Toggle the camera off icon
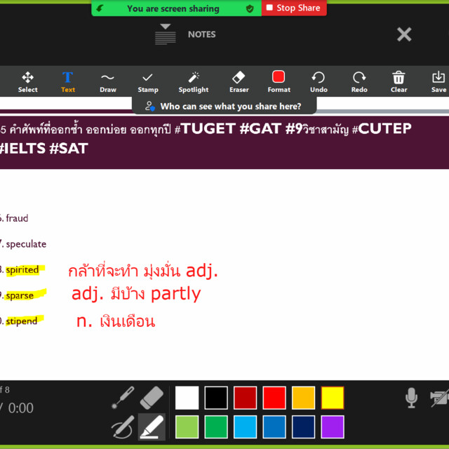The height and width of the screenshot is (449, 449). pyautogui.click(x=440, y=398)
